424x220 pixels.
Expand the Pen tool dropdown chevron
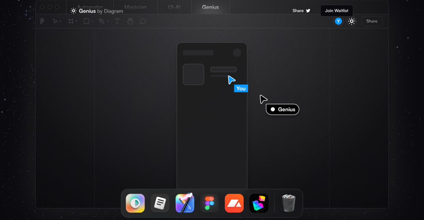click(108, 21)
